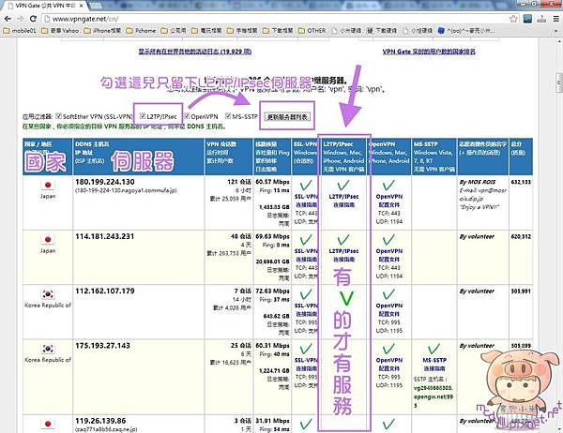563x433 pixels.
Task: Toggle the SoftEther VPN (SSL-VPN) filter checkbox
Action: click(58, 116)
